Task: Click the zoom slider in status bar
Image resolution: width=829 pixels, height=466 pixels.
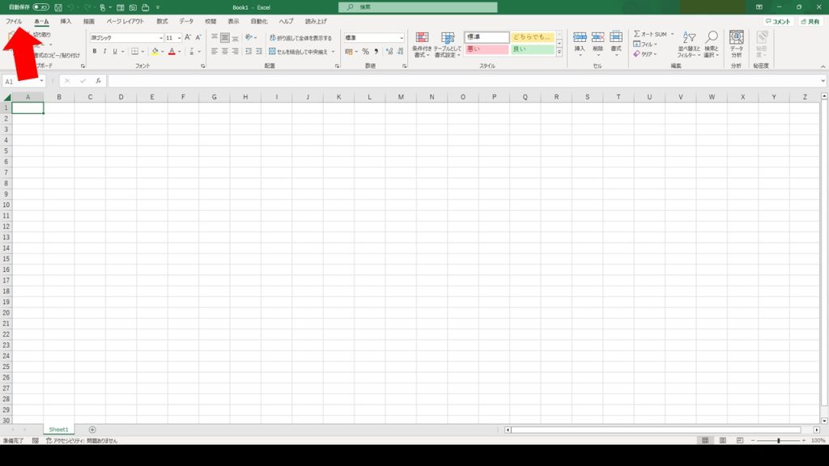Action: pos(778,440)
